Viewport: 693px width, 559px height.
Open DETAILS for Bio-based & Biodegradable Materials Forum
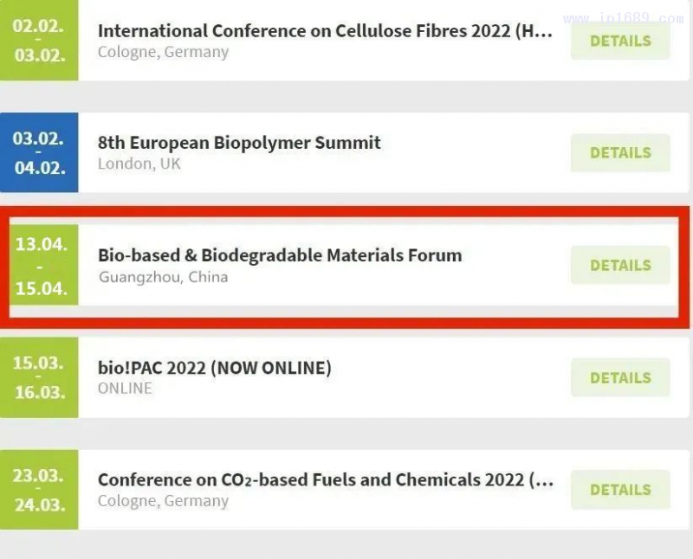[x=619, y=266]
